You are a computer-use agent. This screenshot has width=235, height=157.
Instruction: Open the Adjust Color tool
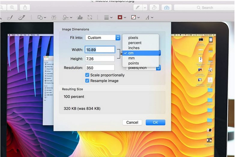point(80,17)
